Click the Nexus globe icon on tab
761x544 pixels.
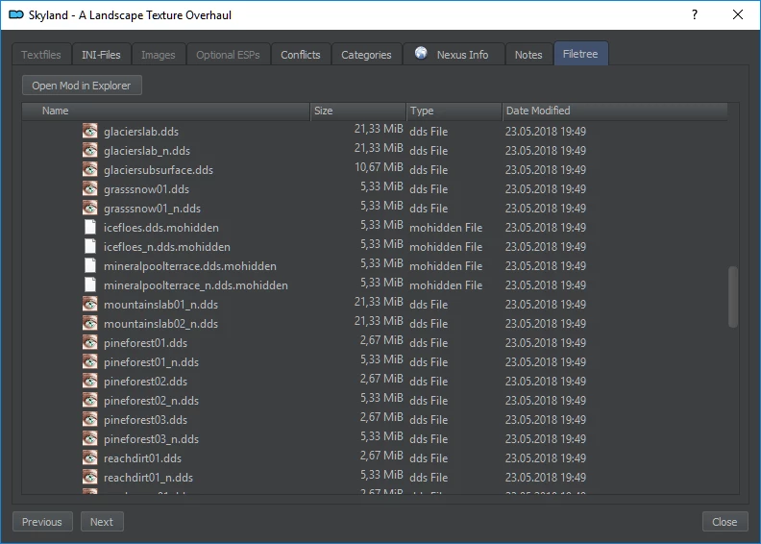pyautogui.click(x=421, y=53)
